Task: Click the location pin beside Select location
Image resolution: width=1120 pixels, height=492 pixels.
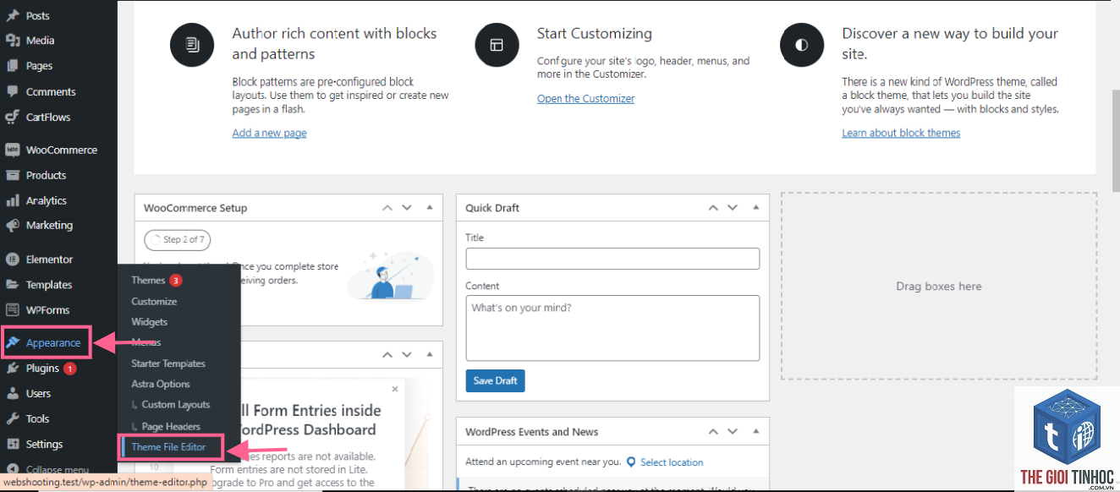Action: tap(631, 462)
